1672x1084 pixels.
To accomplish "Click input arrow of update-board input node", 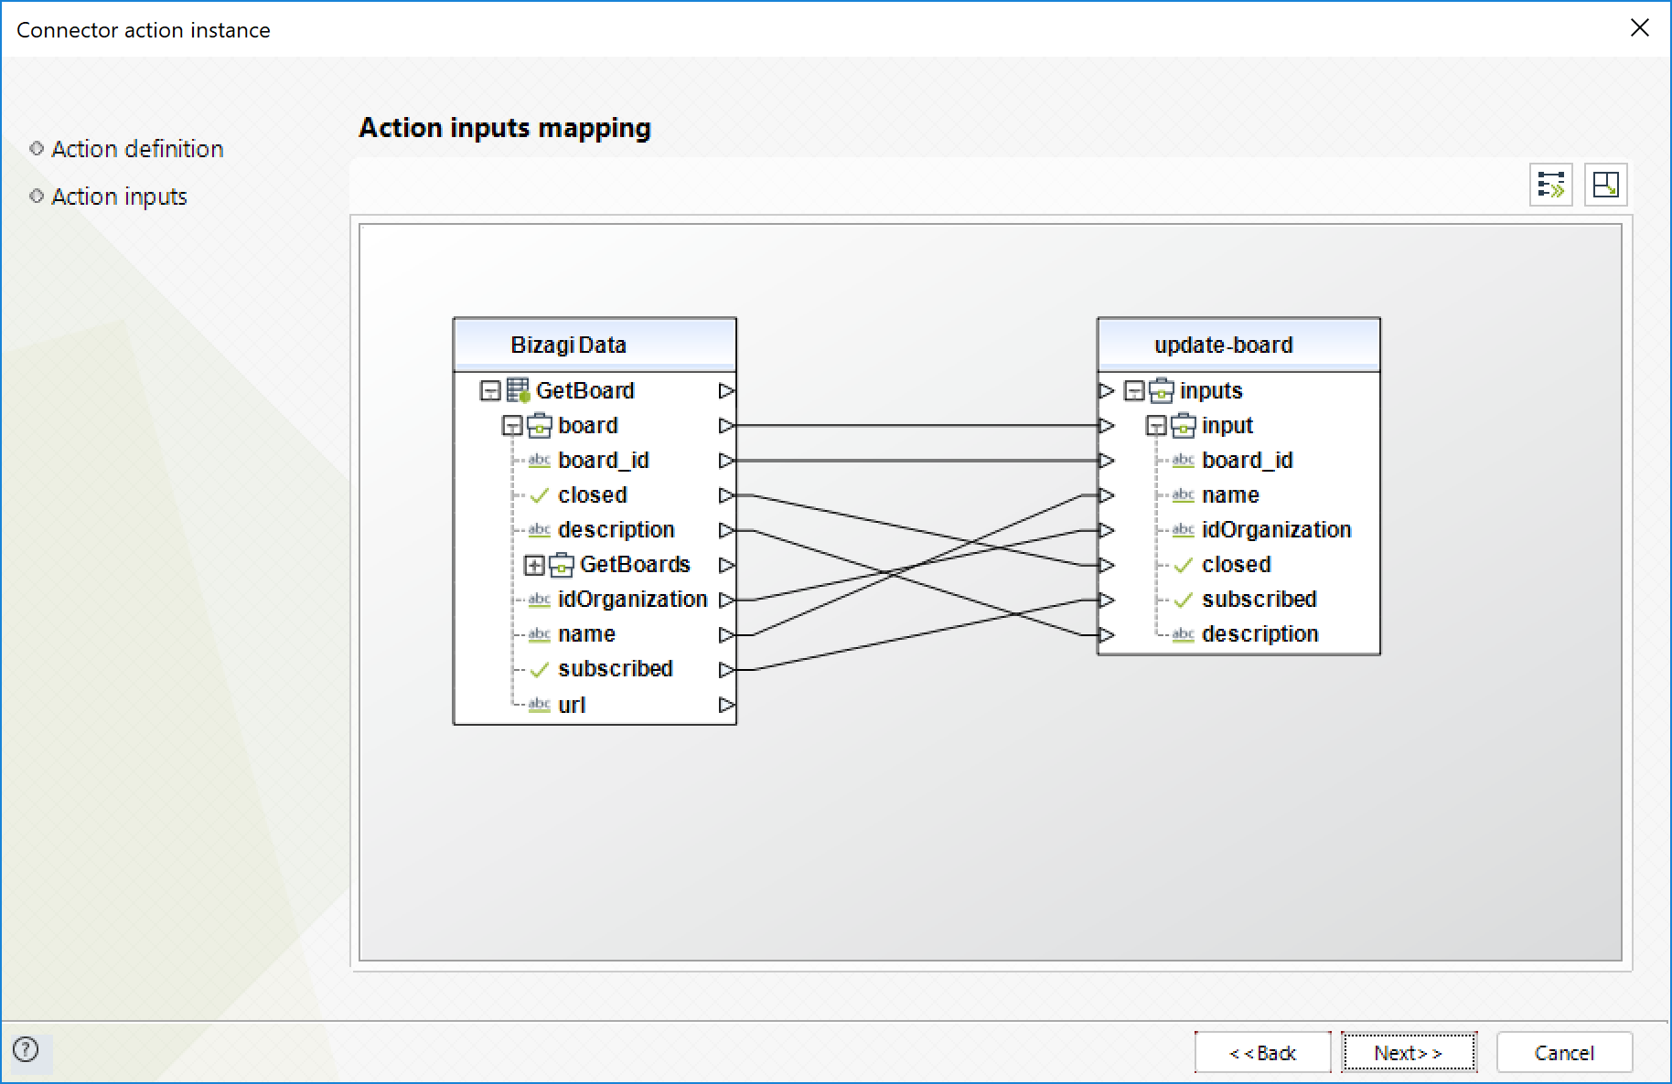I will point(1107,425).
